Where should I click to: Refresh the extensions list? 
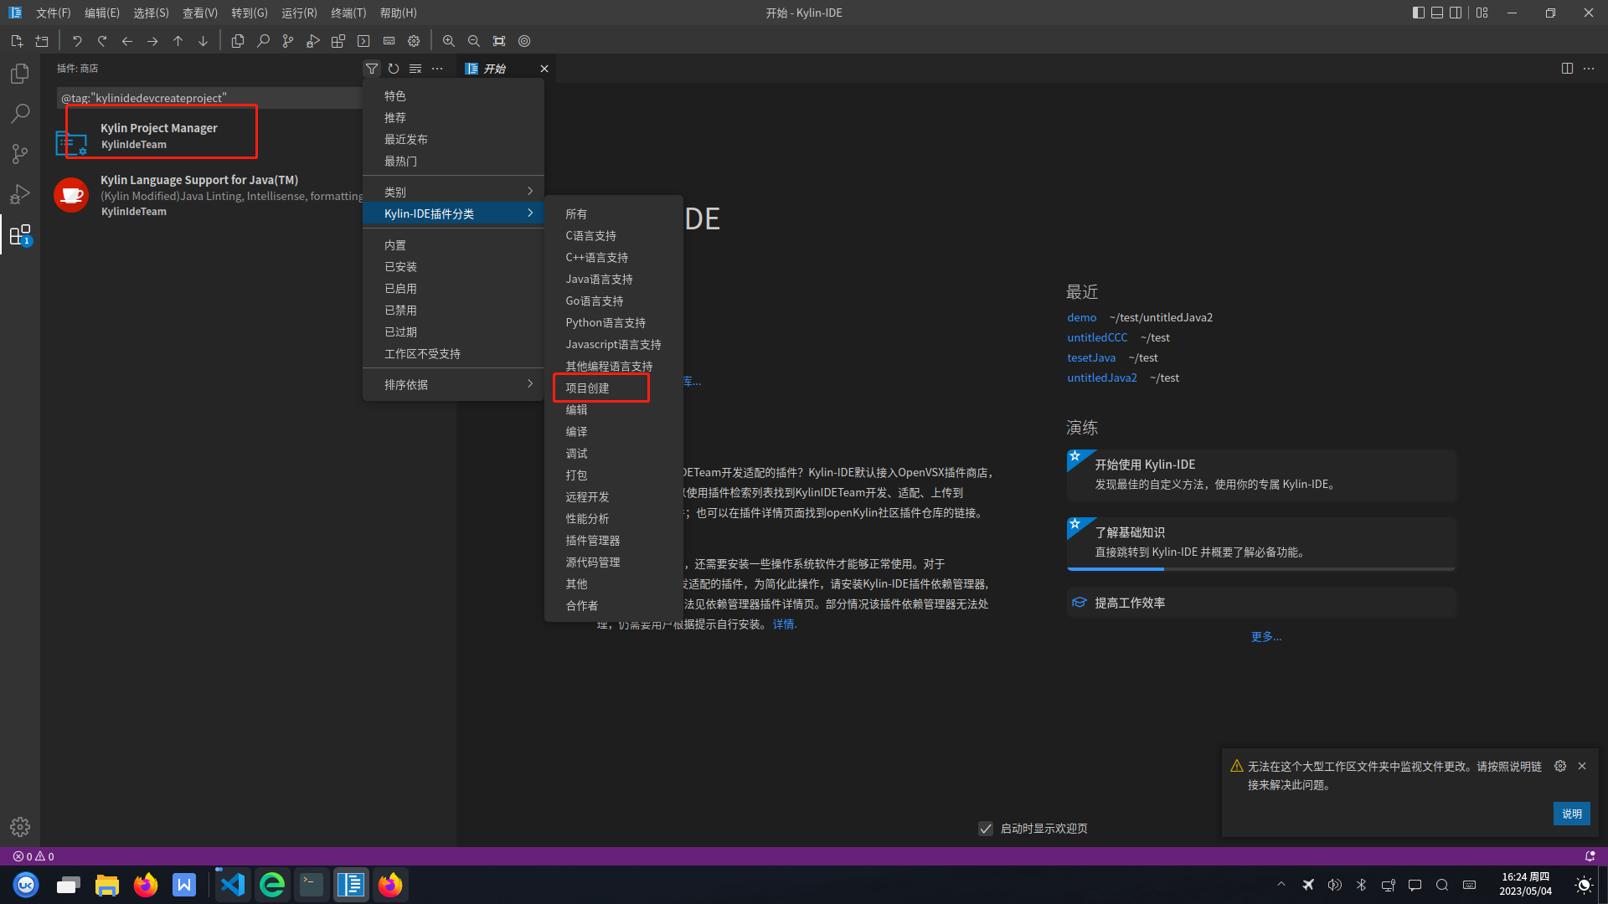(x=394, y=69)
